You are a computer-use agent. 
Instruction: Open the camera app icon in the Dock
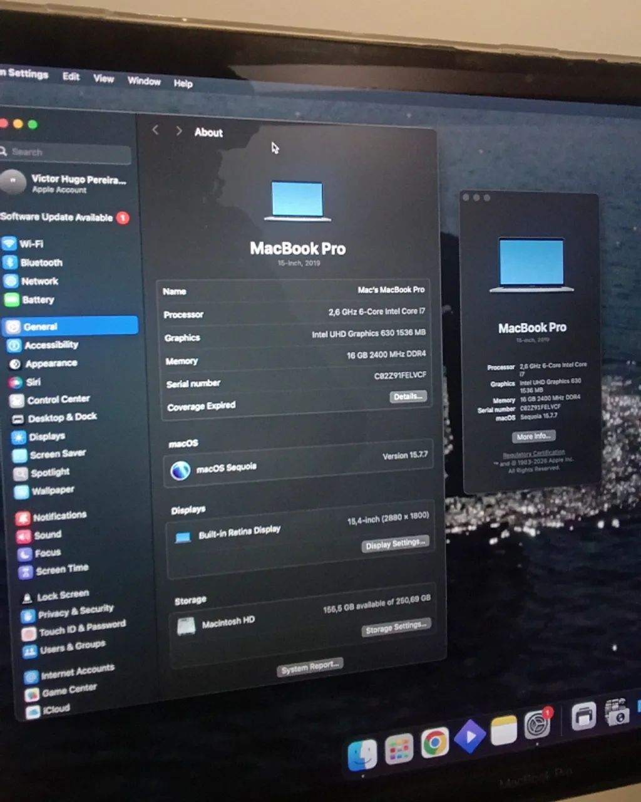617,712
